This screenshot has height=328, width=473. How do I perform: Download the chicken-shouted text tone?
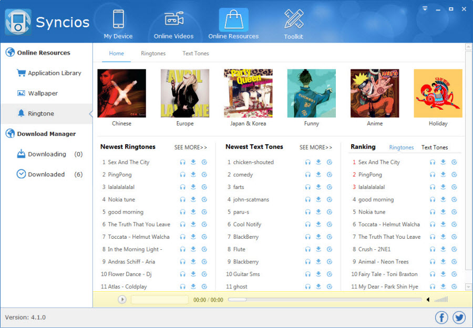click(x=318, y=162)
